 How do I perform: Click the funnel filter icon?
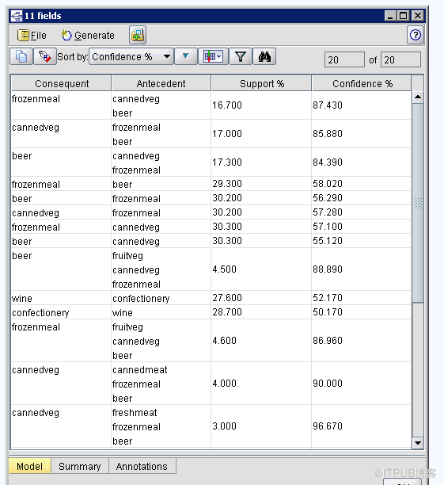[x=241, y=56]
